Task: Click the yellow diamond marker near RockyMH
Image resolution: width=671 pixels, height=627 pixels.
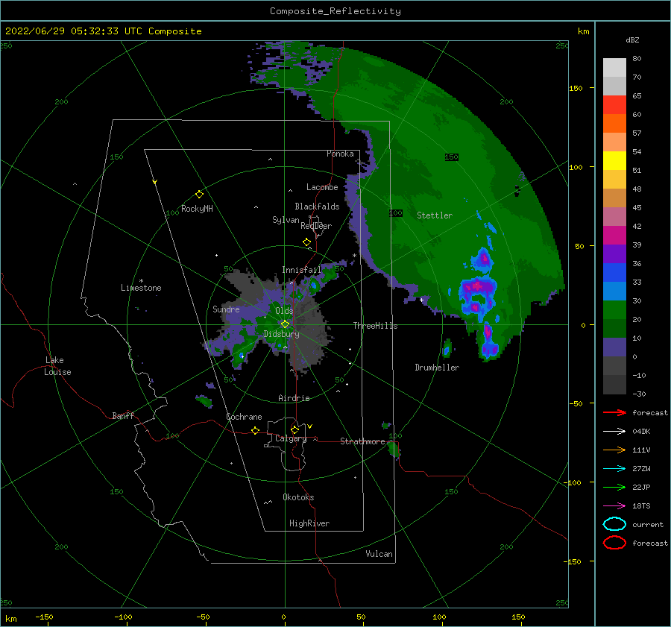Action: [x=199, y=195]
